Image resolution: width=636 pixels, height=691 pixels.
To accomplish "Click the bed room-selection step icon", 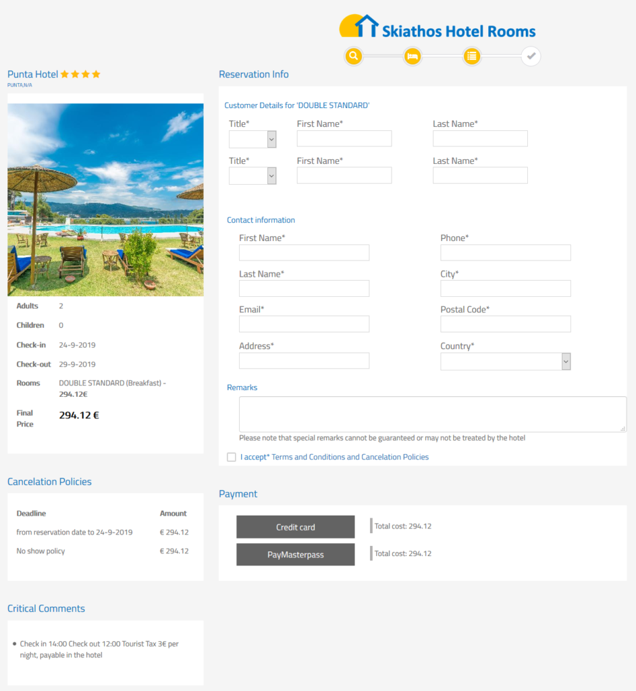I will click(x=413, y=56).
